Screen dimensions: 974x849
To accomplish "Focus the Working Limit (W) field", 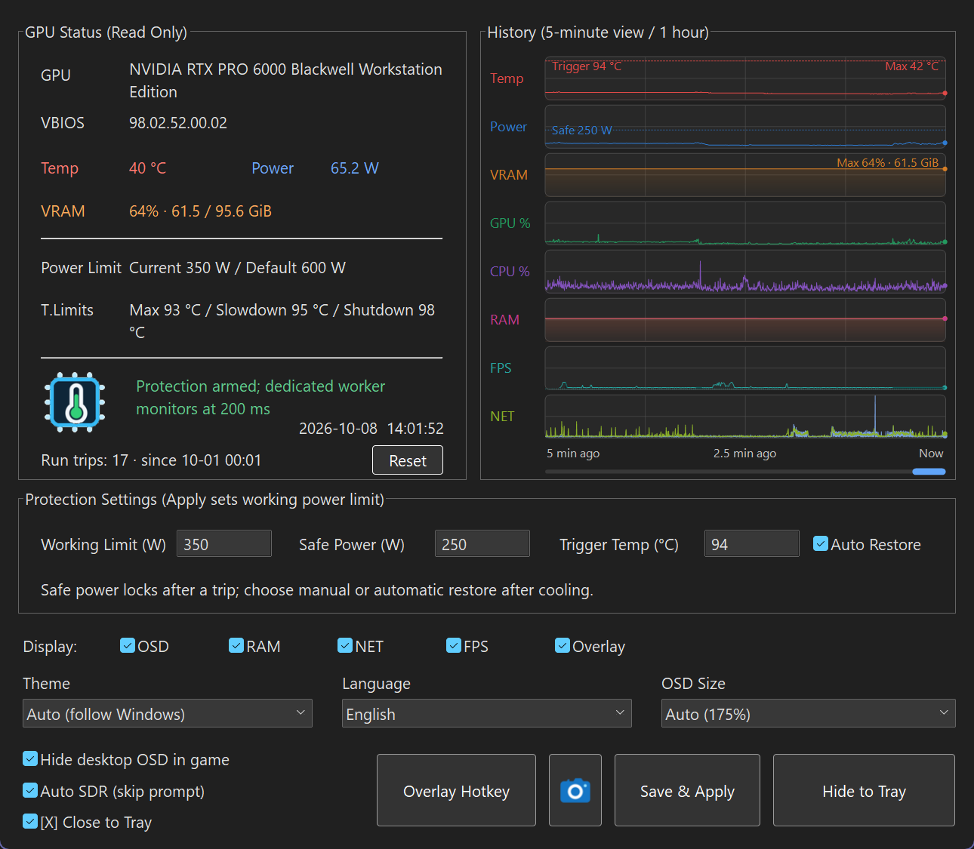I will click(x=224, y=543).
